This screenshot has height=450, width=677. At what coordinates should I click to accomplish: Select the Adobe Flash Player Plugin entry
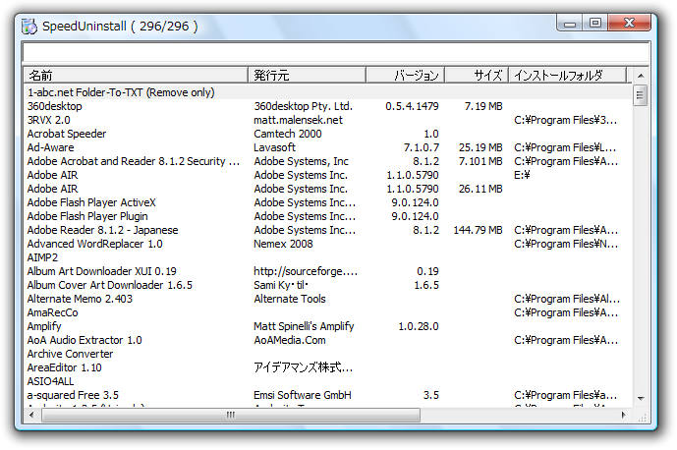point(87,216)
